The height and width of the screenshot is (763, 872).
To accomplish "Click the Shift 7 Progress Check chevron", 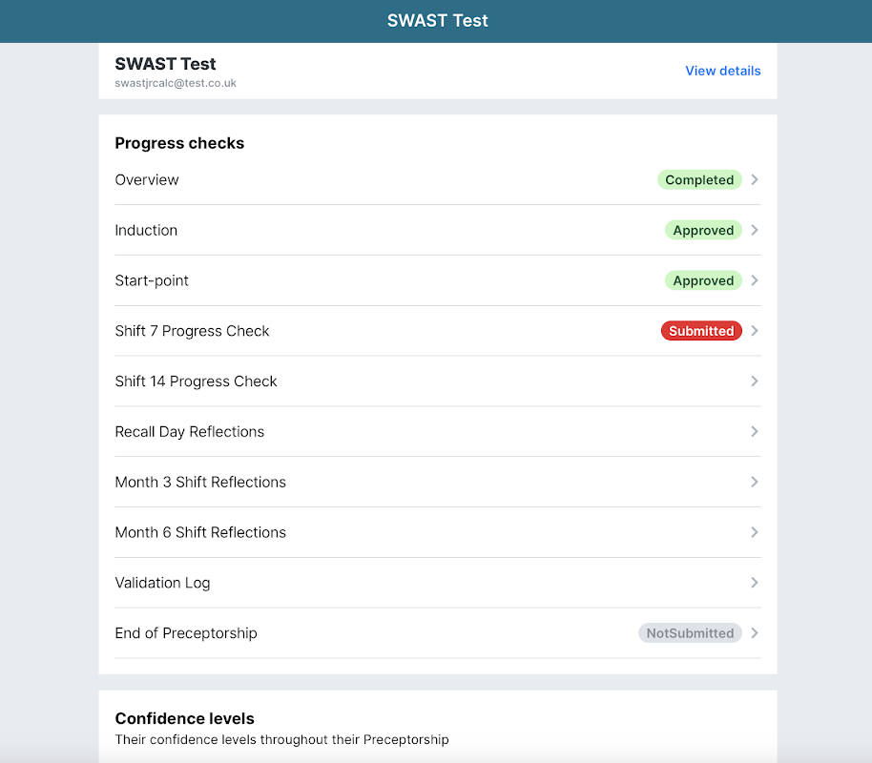I will (x=755, y=331).
